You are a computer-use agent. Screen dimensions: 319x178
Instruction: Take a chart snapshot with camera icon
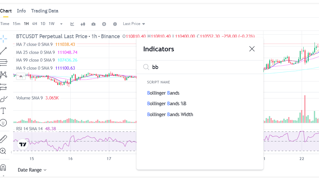93,24
